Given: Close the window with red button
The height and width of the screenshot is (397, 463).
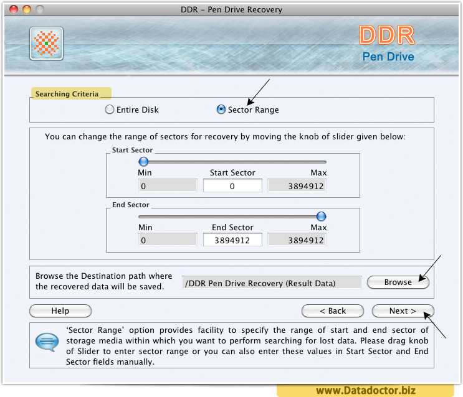Looking at the screenshot, I should pyautogui.click(x=14, y=9).
